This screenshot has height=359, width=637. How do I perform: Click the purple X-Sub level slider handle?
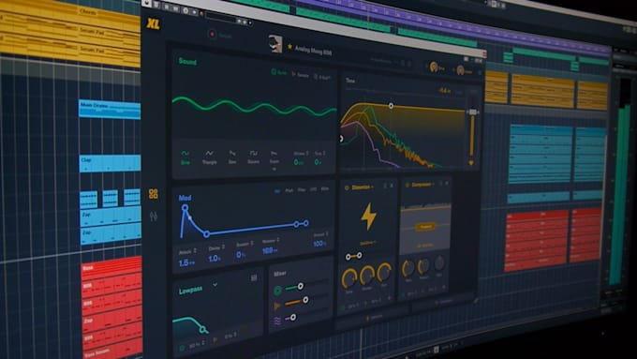pyautogui.click(x=293, y=317)
